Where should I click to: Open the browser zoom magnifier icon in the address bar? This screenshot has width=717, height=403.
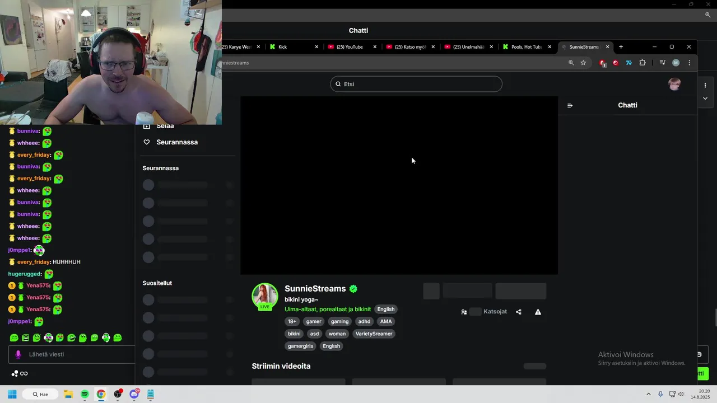coord(571,63)
